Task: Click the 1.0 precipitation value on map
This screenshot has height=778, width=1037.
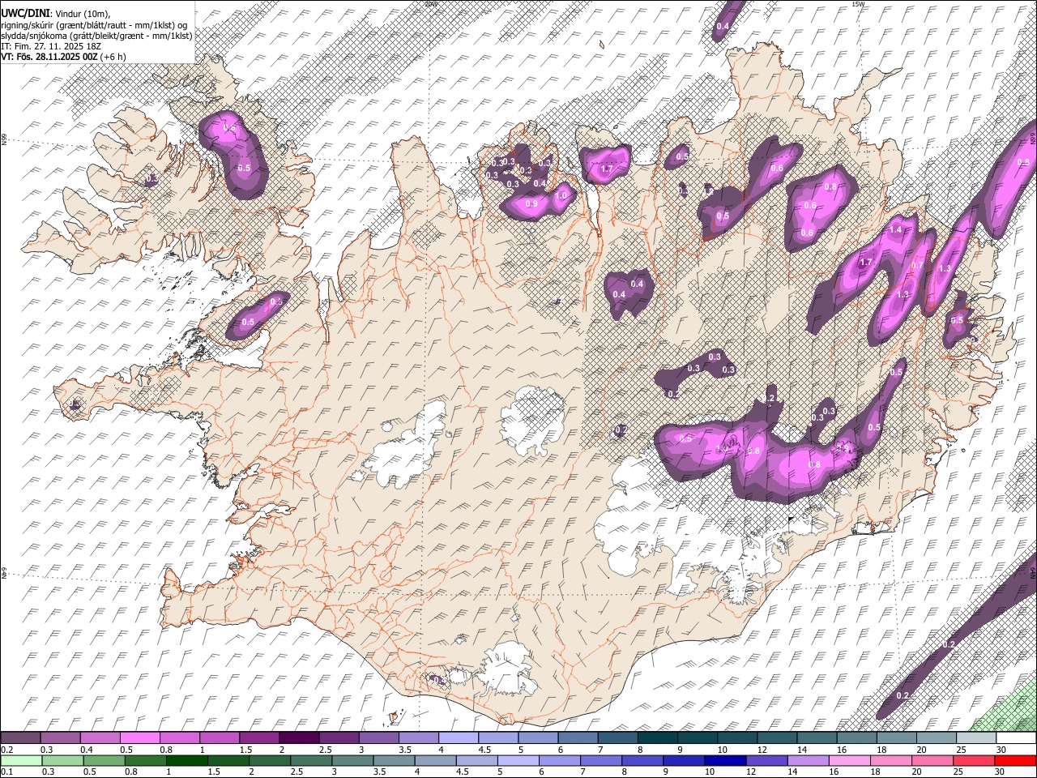Action: (561, 195)
